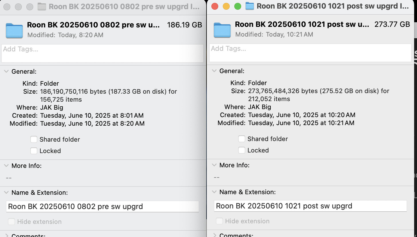Zoom the post sw upgrd info window
The width and height of the screenshot is (417, 237).
pyautogui.click(x=238, y=6)
